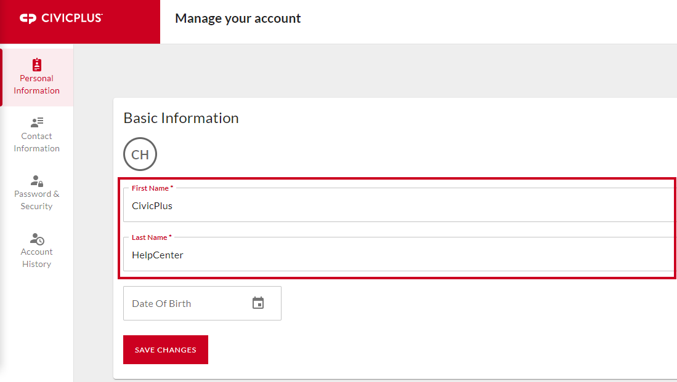Image resolution: width=677 pixels, height=382 pixels.
Task: Open the Account History tab
Action: coord(37,251)
